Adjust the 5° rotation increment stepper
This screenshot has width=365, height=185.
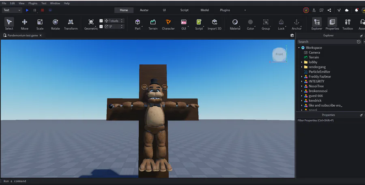[x=122, y=26]
